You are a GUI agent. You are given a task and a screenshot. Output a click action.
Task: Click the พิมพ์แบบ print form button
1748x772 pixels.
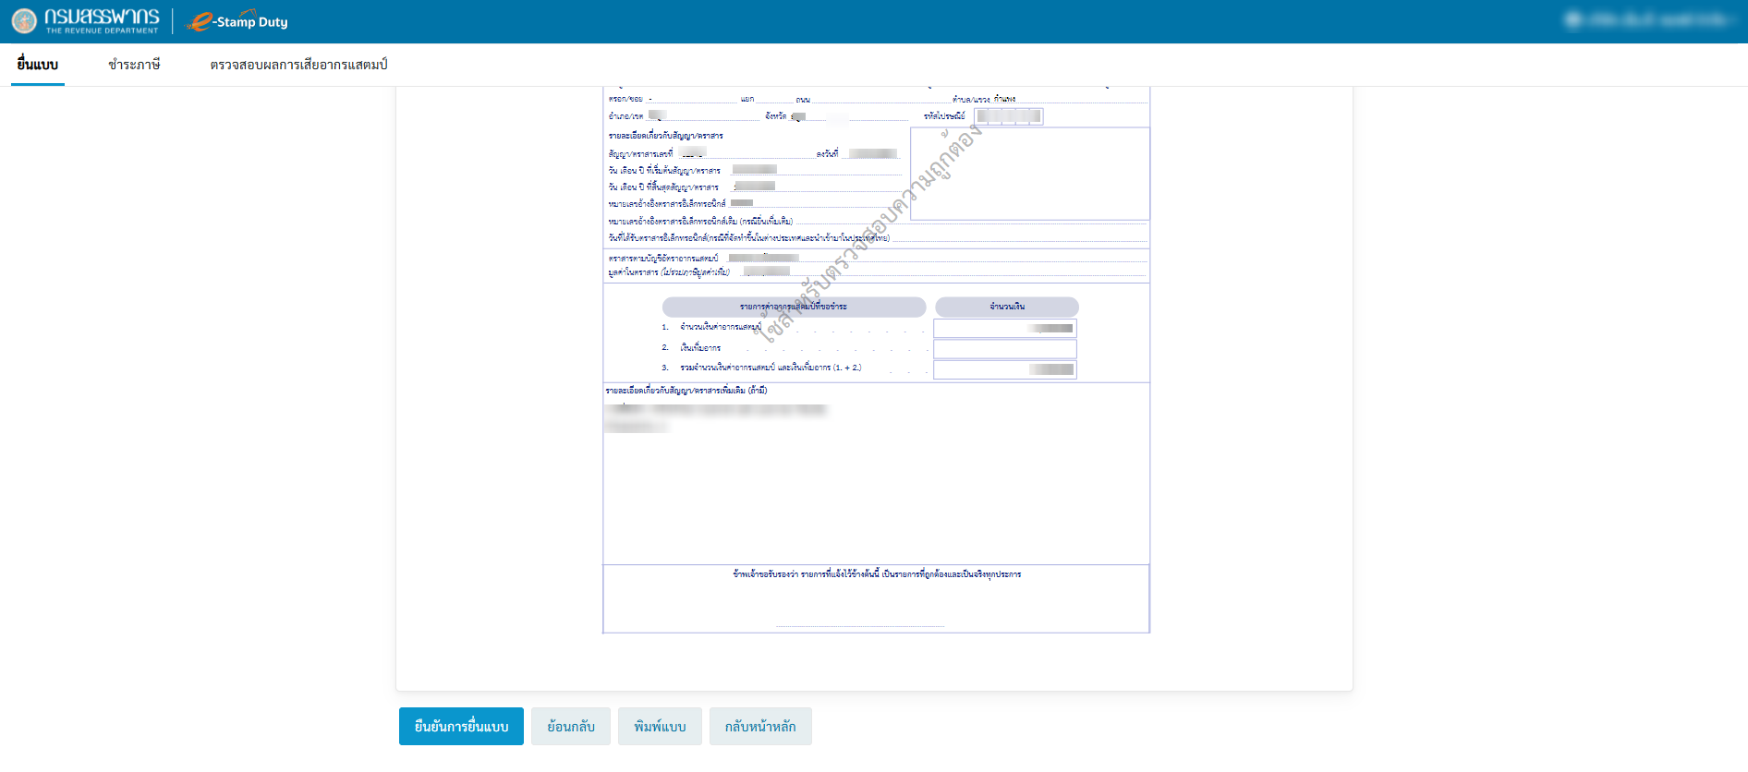660,727
